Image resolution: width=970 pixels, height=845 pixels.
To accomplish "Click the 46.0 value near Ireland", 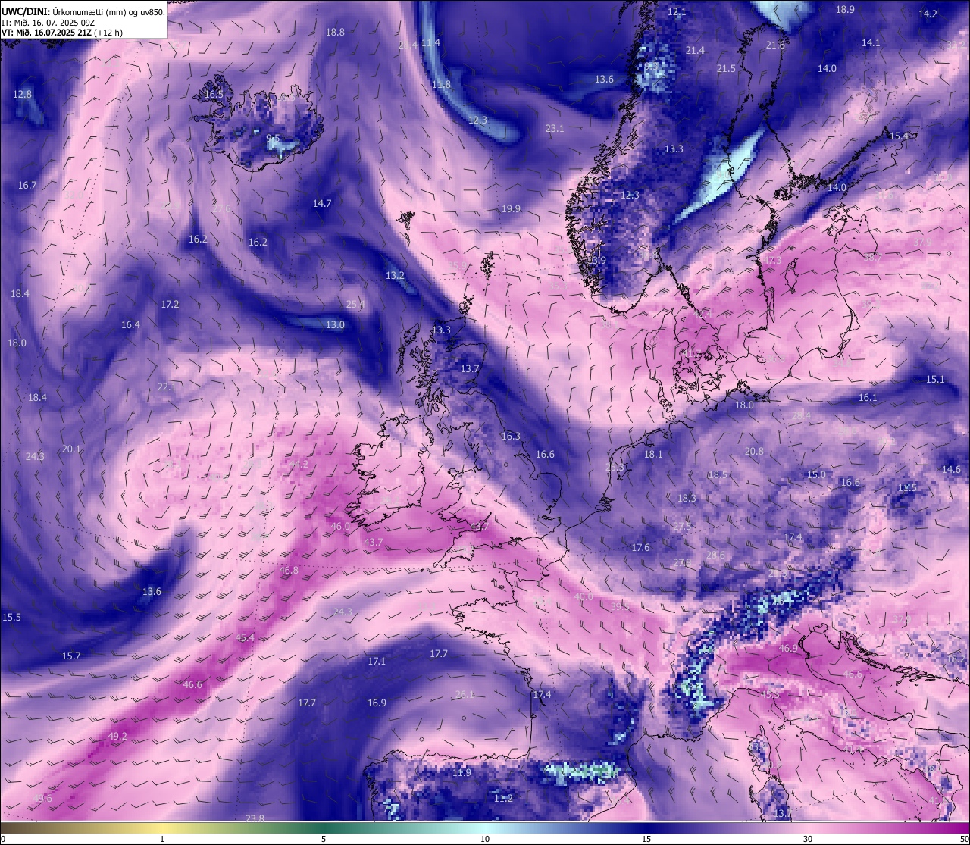I will click(340, 527).
